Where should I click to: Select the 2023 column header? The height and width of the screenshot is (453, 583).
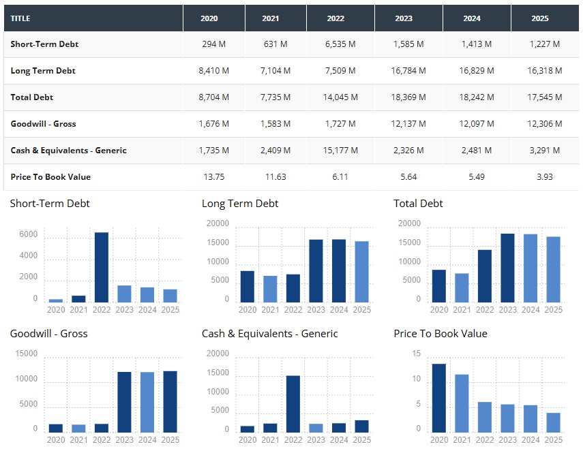point(404,18)
